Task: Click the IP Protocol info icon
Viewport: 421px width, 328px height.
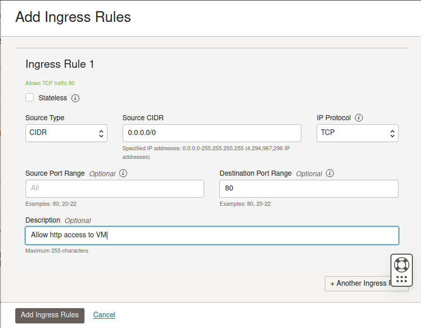Action: (x=359, y=118)
